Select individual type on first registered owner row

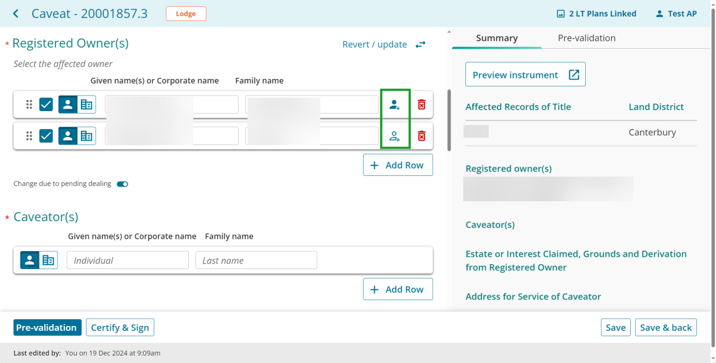(x=68, y=104)
